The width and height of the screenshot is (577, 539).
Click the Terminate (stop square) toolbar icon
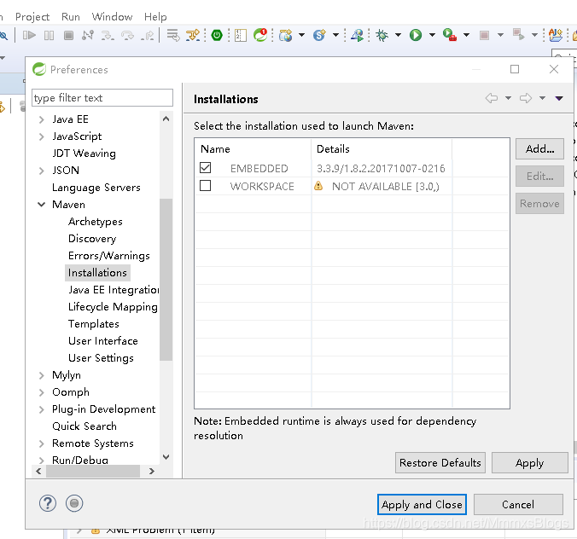point(68,35)
